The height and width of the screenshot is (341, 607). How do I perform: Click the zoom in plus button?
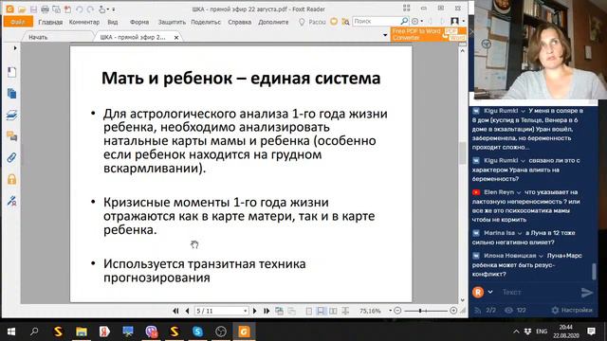(453, 311)
